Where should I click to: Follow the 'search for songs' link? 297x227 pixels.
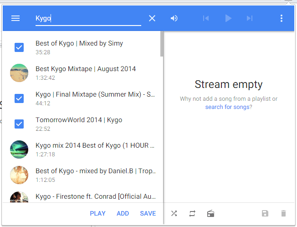point(227,107)
